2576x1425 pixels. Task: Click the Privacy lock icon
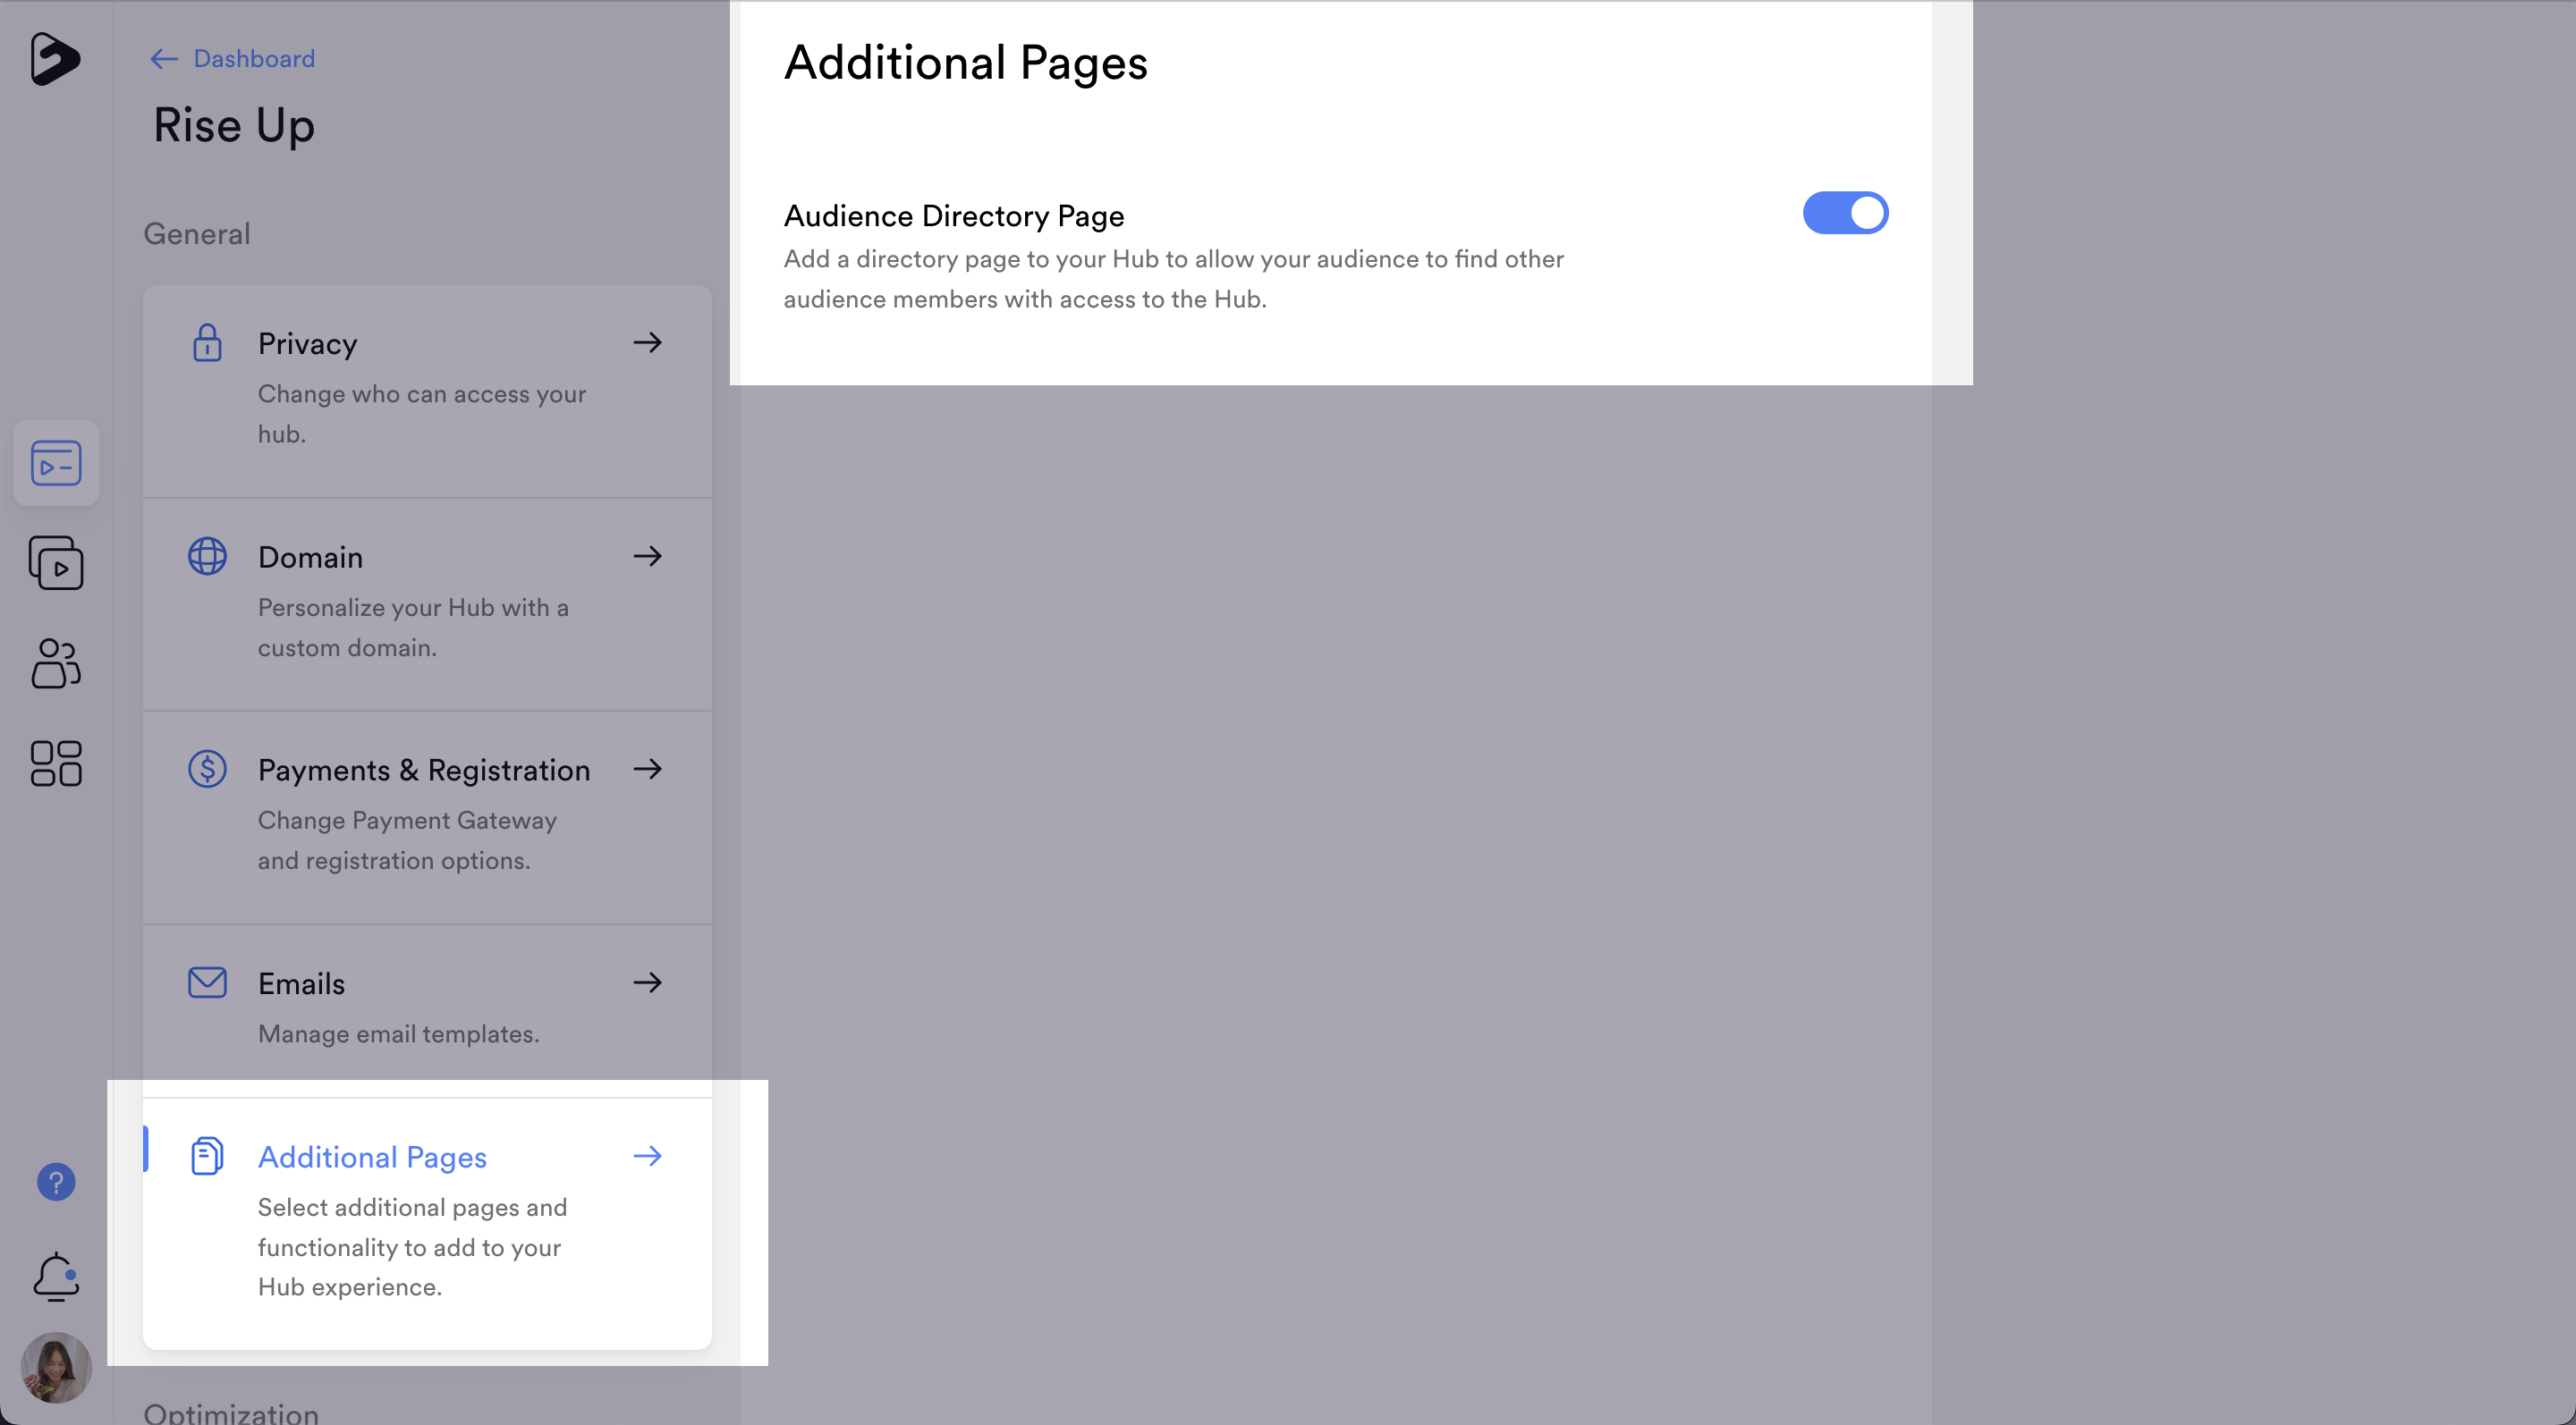pyautogui.click(x=207, y=342)
